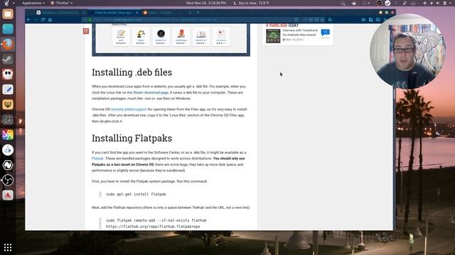
Task: Open the 'Flatpak' link in article
Action: 97,159
